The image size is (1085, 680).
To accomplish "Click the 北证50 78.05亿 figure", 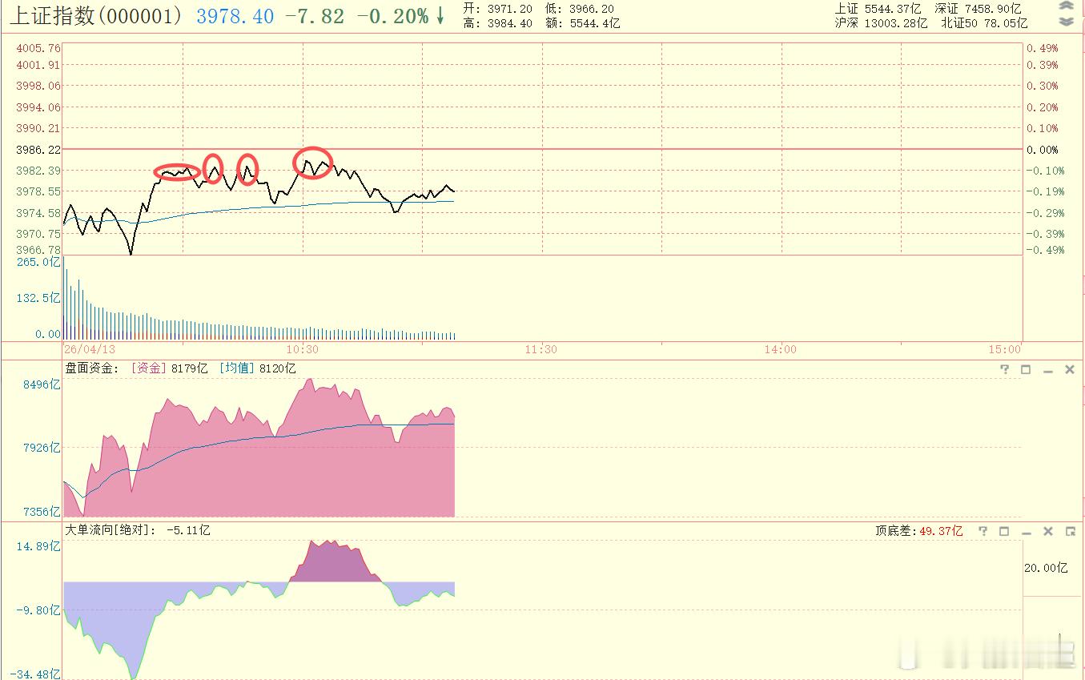I will tap(984, 22).
